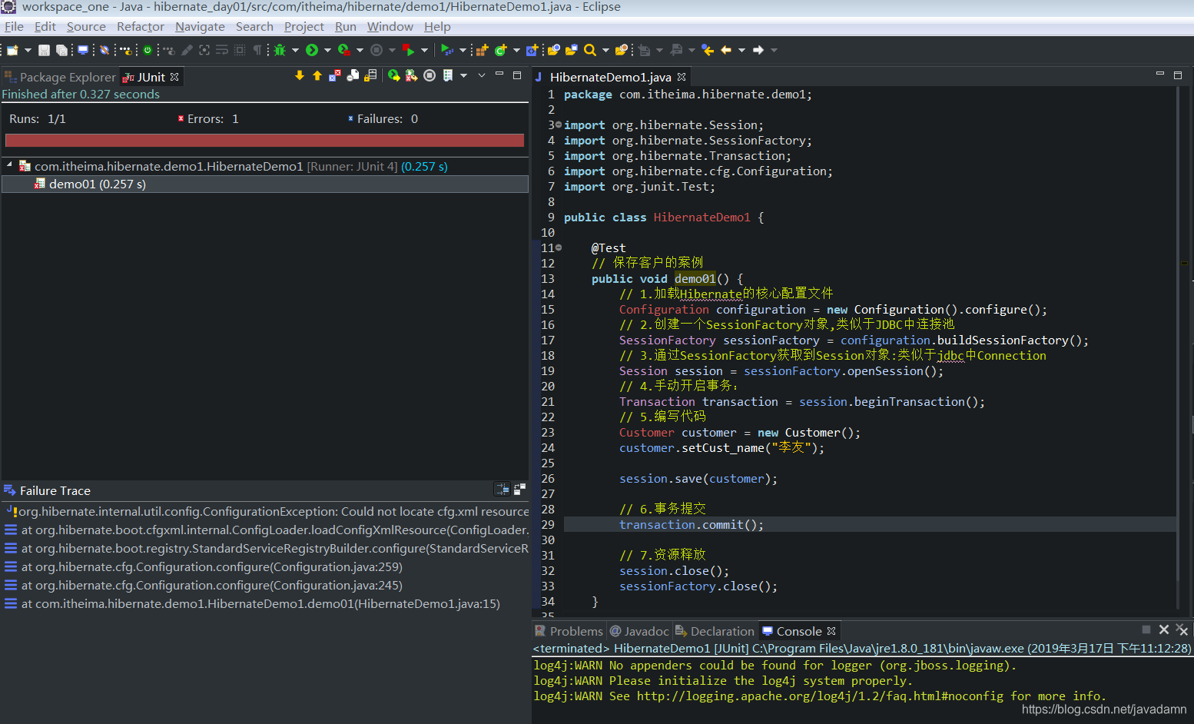1194x724 pixels.
Task: Toggle Word Wrap toolbar icon
Action: click(x=222, y=50)
